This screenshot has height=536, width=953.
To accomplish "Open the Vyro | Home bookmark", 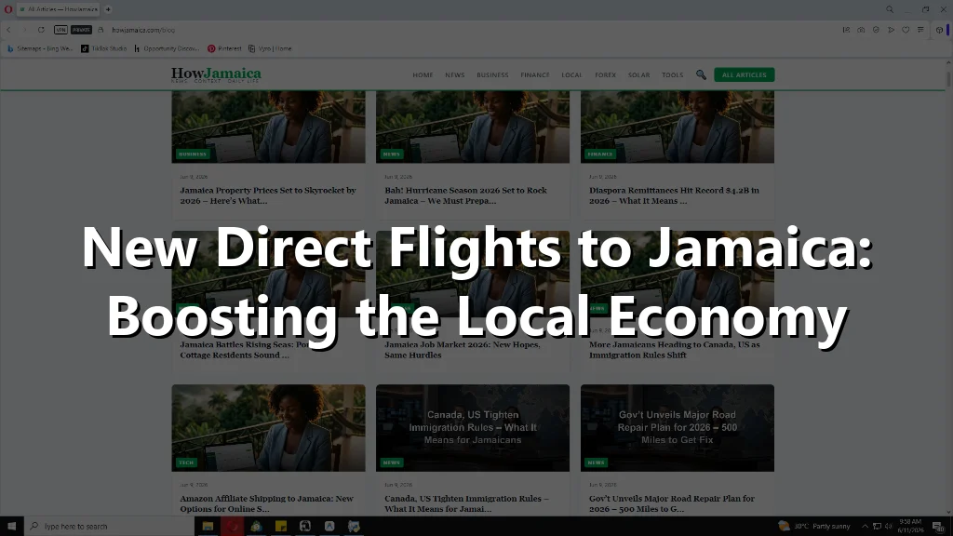I will (270, 48).
